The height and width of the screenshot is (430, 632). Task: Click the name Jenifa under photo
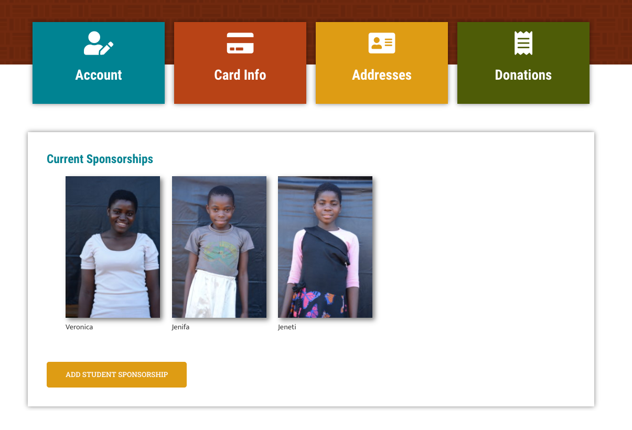[x=180, y=327]
